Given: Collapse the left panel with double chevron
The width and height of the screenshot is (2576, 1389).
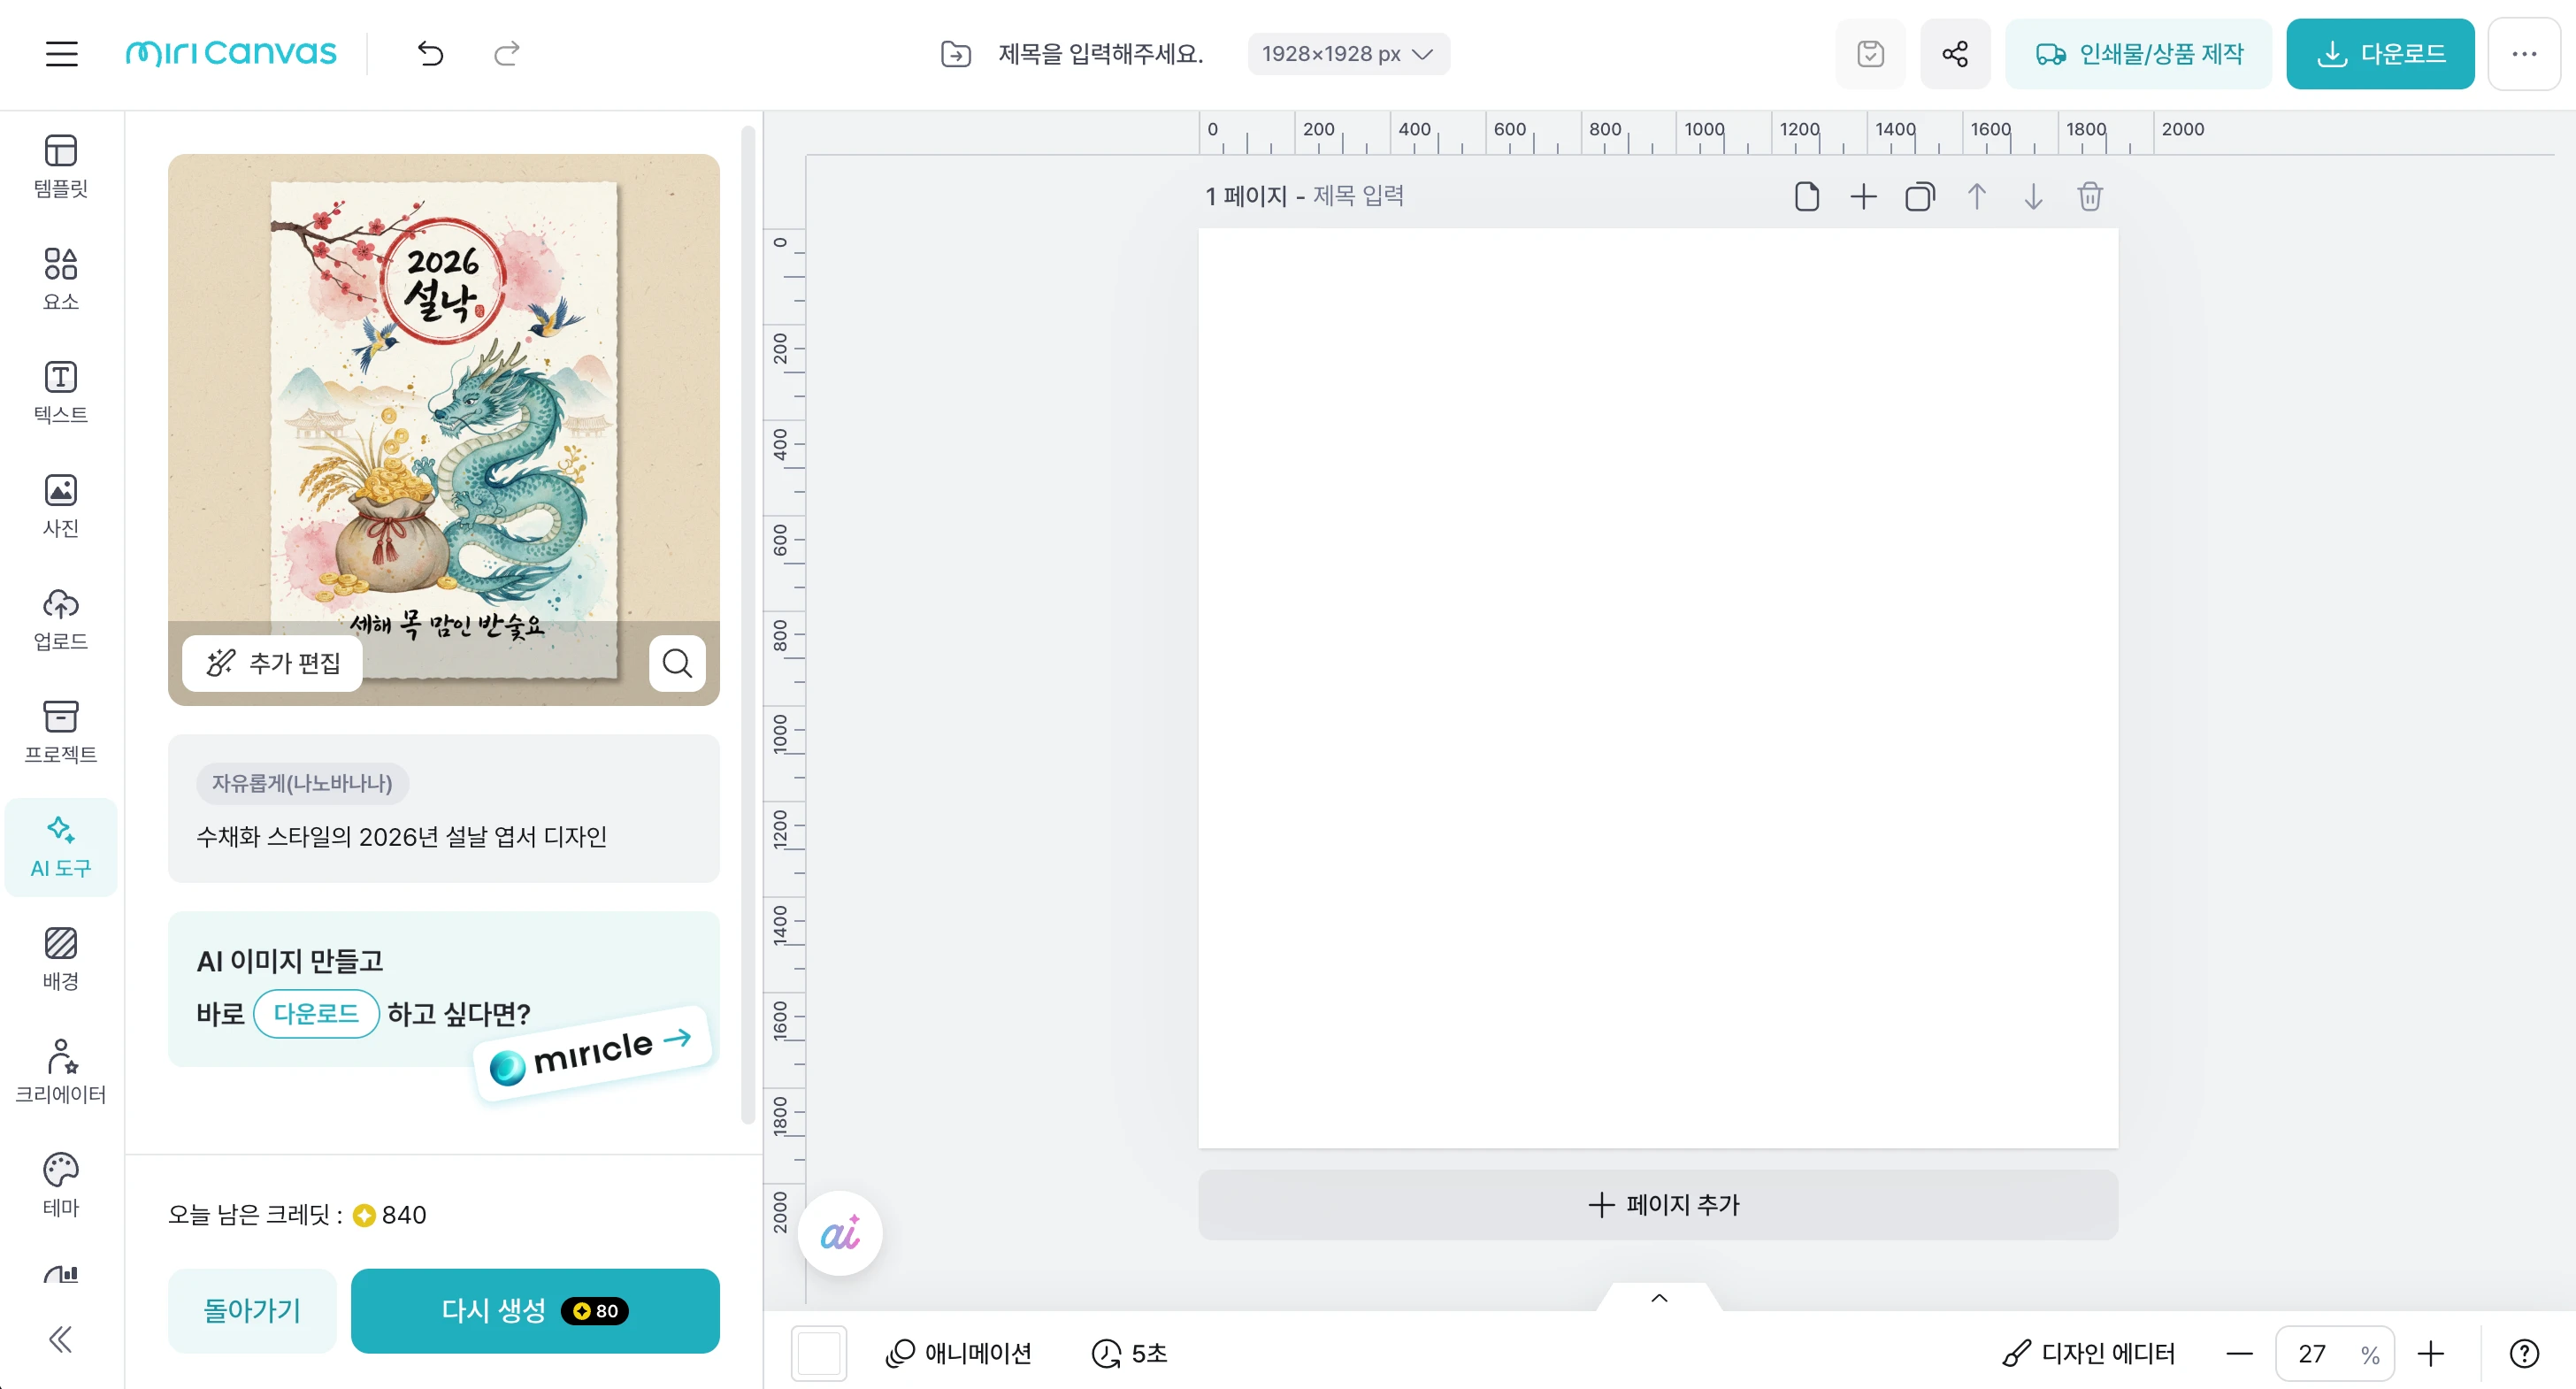Looking at the screenshot, I should pos(61,1339).
